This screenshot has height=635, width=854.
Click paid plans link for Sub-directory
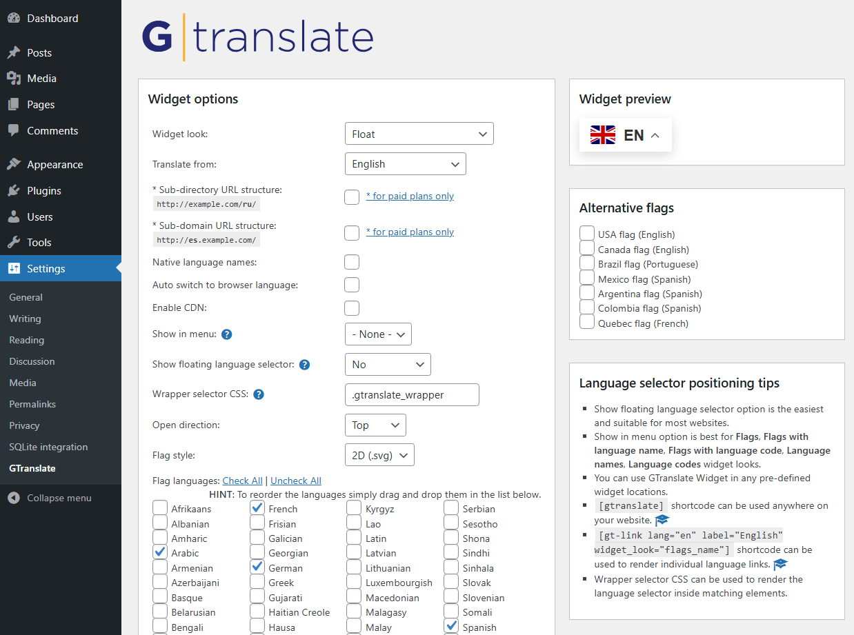(410, 196)
